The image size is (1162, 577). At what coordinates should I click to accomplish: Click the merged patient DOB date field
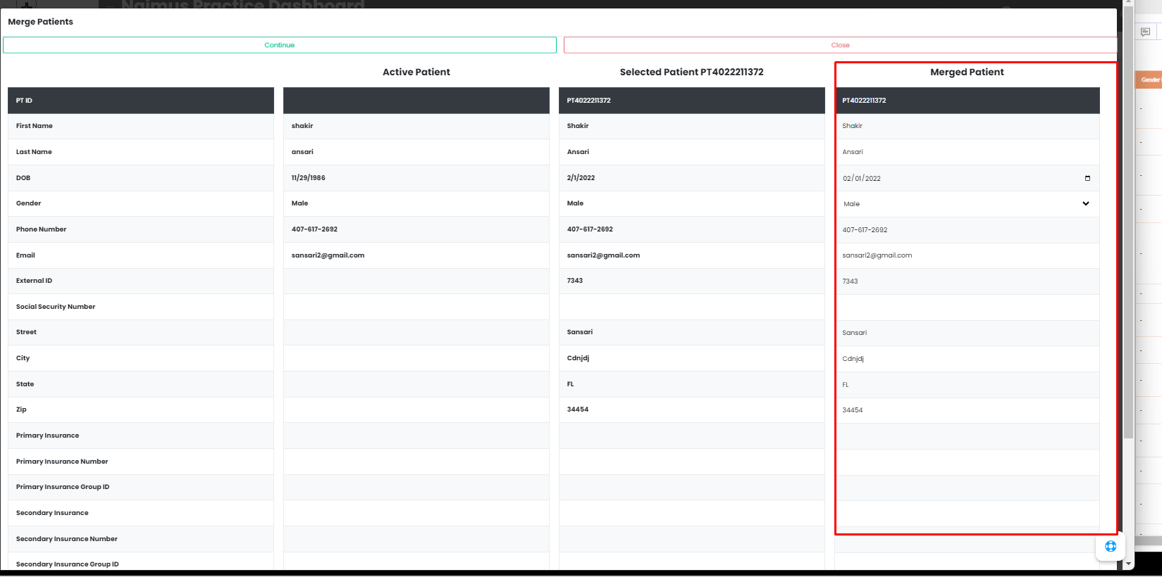point(968,178)
